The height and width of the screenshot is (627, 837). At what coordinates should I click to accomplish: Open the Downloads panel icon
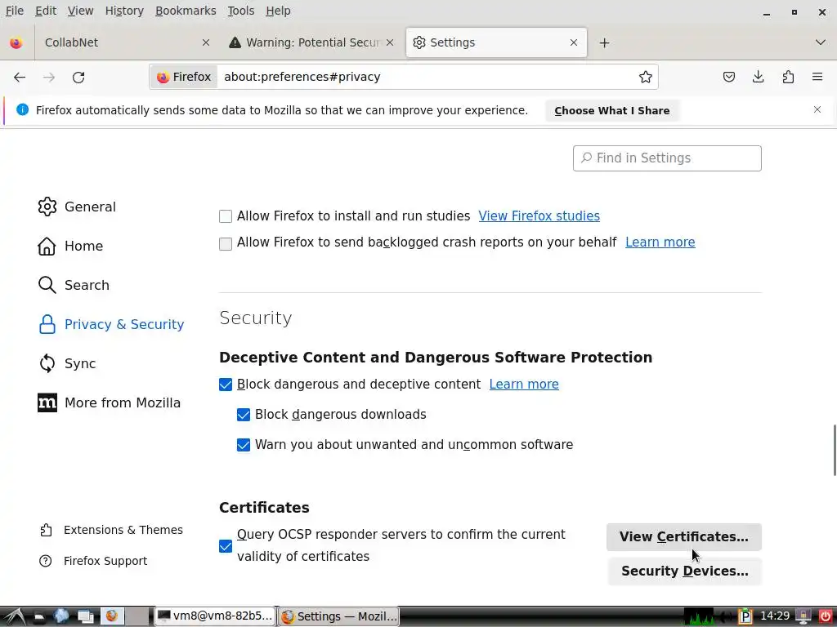[759, 77]
